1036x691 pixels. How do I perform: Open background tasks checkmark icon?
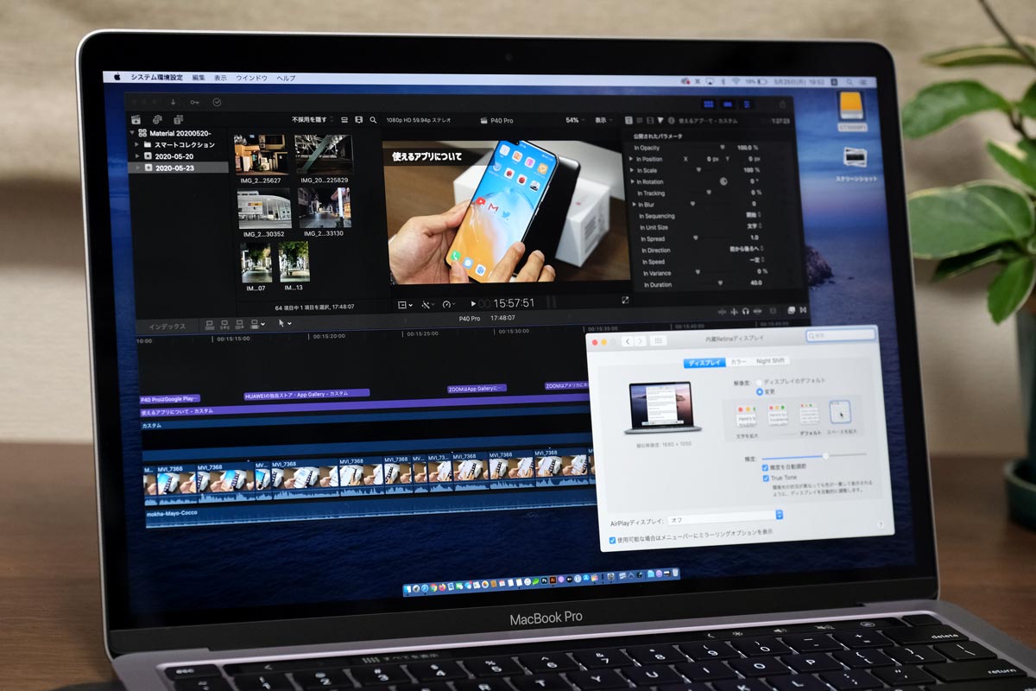tap(216, 101)
